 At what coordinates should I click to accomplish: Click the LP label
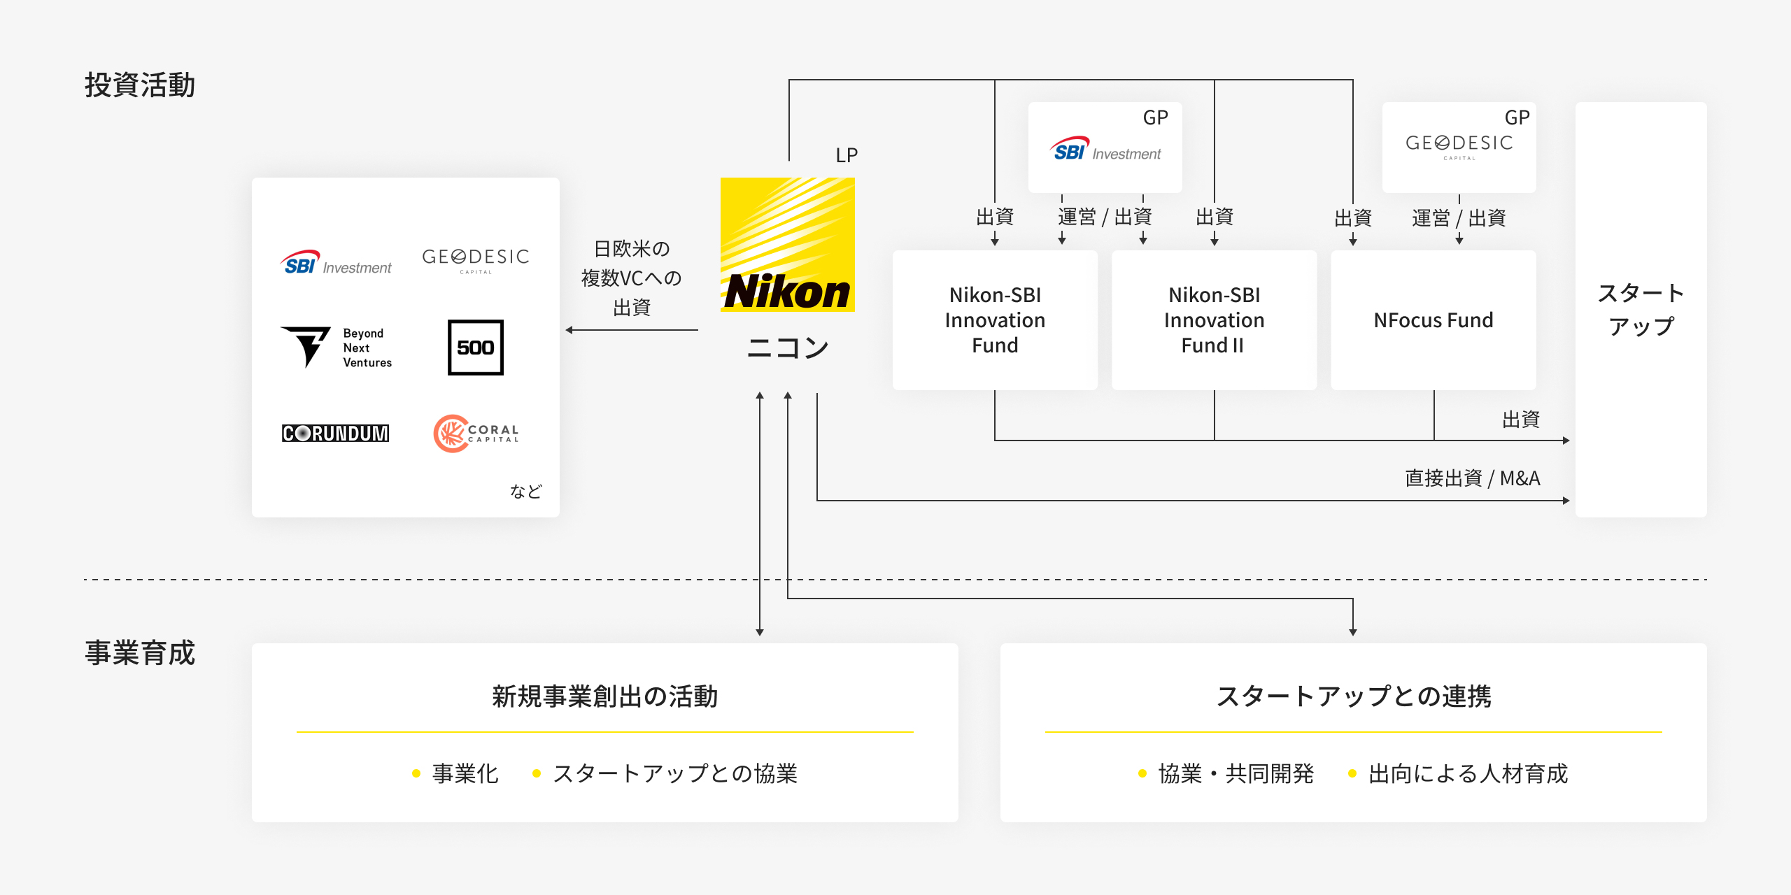tap(847, 155)
